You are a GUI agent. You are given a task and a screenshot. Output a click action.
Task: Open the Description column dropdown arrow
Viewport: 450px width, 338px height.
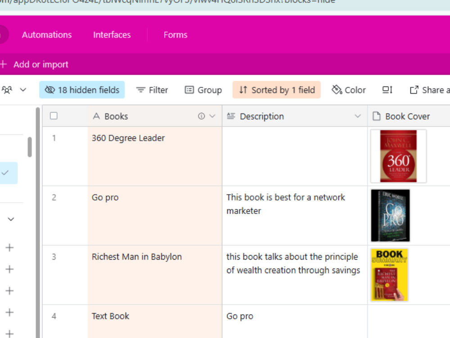pos(358,116)
